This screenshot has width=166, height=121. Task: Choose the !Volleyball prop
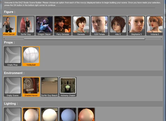31,56
